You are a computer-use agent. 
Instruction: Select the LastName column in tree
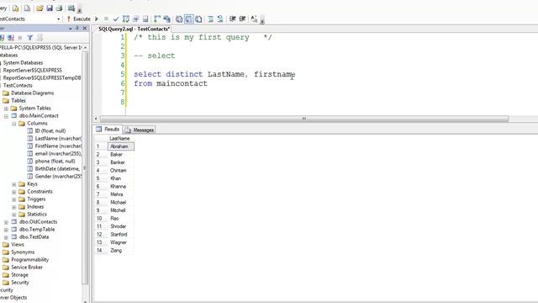58,138
